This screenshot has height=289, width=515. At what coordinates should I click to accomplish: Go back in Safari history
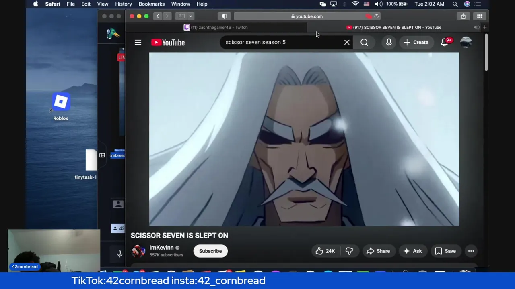coord(158,16)
